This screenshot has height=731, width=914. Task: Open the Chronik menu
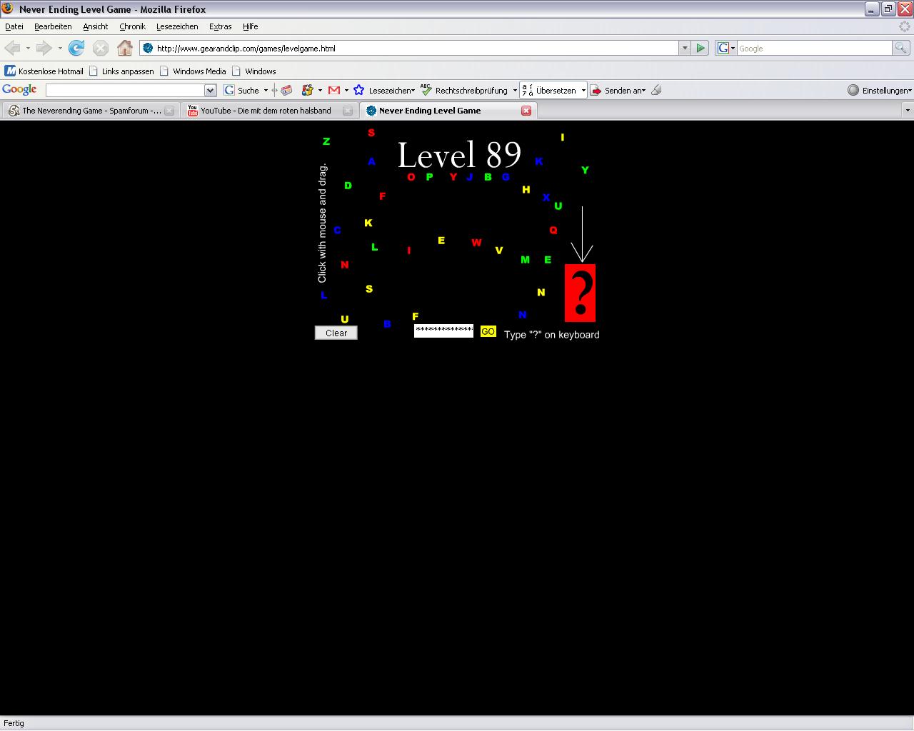tap(132, 26)
